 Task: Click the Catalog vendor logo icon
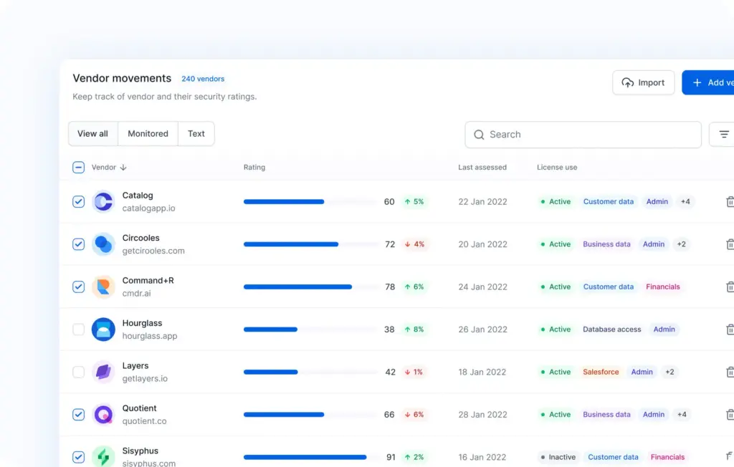pos(103,202)
